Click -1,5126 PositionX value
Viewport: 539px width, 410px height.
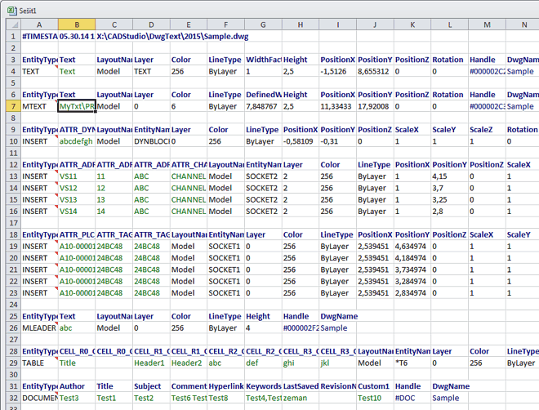point(338,71)
